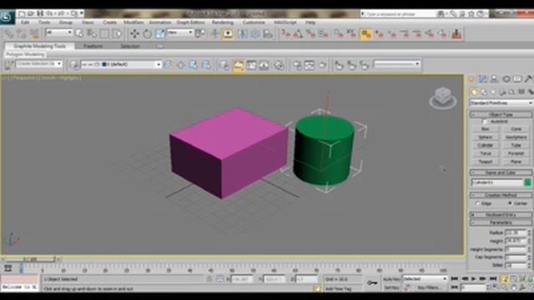
Task: Switch to the Hierarchy command panel
Action: tap(494, 79)
